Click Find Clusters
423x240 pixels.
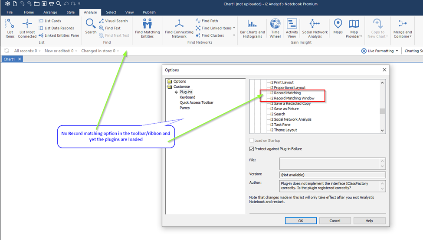click(x=210, y=35)
